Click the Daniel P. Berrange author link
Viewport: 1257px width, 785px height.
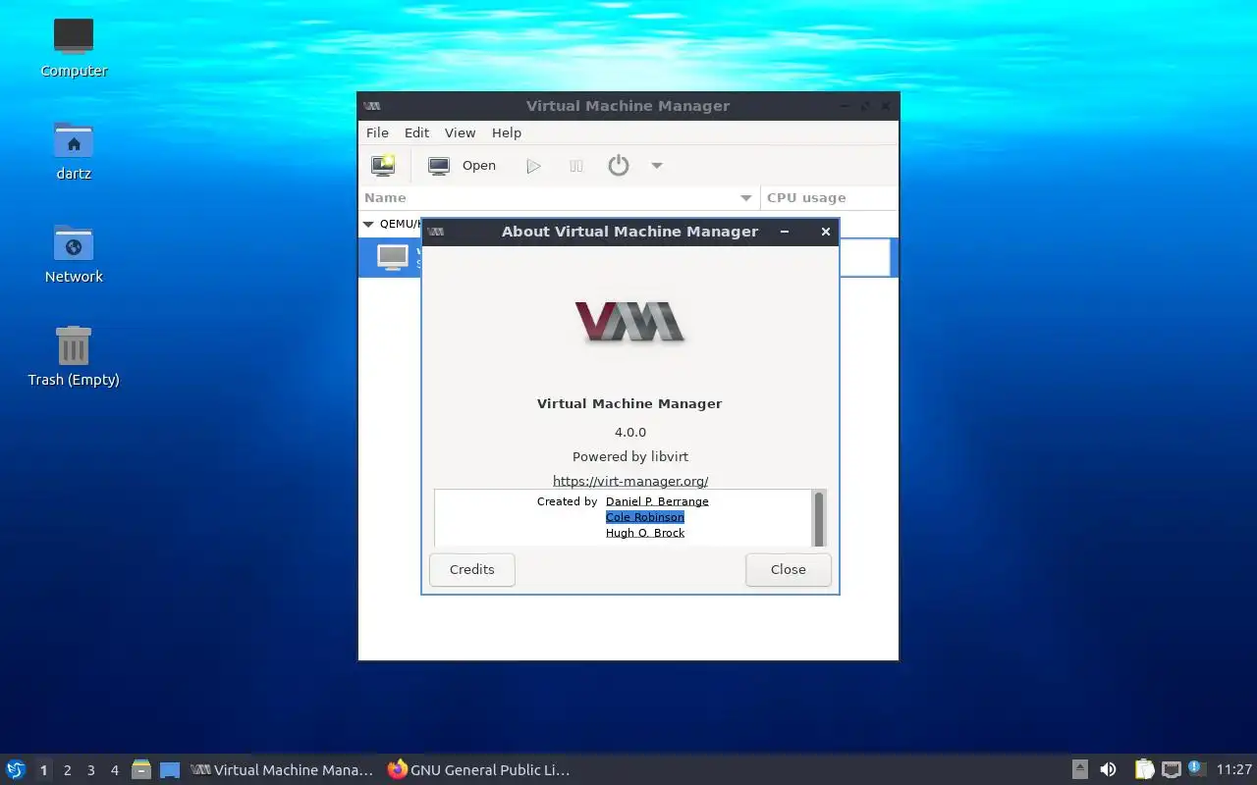click(x=657, y=501)
